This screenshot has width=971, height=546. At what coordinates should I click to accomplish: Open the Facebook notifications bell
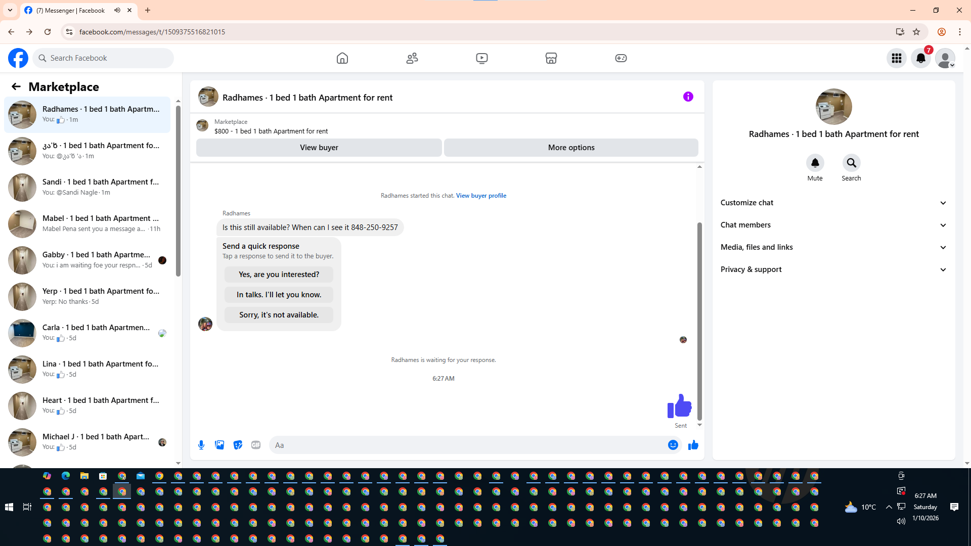point(920,58)
